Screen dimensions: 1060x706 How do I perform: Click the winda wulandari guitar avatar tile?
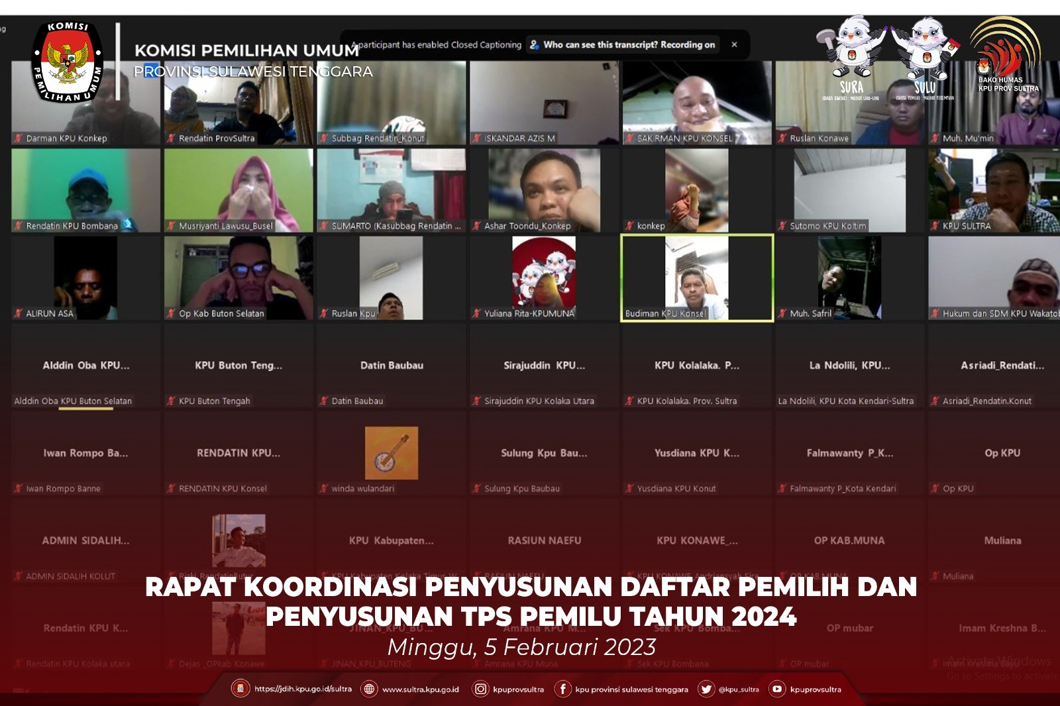392,453
